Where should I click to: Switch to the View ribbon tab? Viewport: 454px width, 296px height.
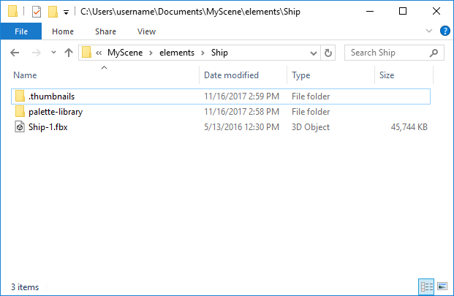click(146, 31)
